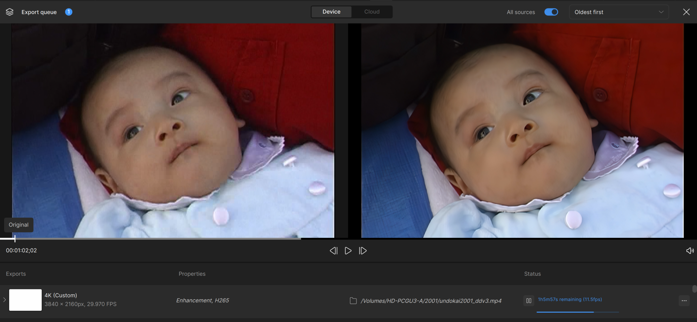Viewport: 697px width, 322px height.
Task: Open output folder icon
Action: pyautogui.click(x=353, y=301)
